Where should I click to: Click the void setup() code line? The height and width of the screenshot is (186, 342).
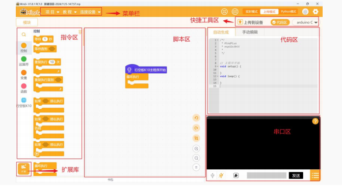(x=230, y=67)
